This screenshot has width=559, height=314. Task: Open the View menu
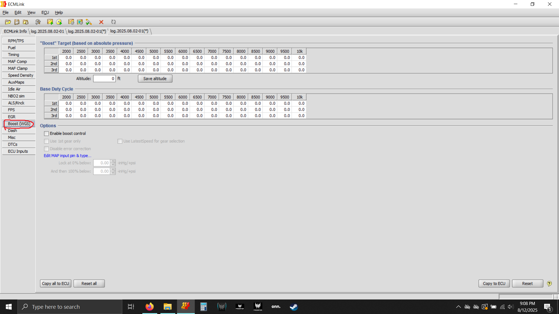click(31, 13)
